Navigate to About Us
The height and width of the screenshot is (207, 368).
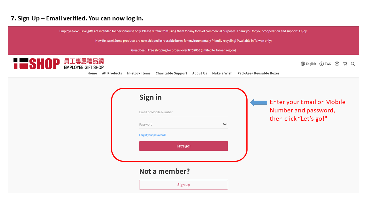(200, 73)
